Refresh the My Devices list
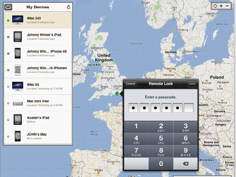 [68, 7]
